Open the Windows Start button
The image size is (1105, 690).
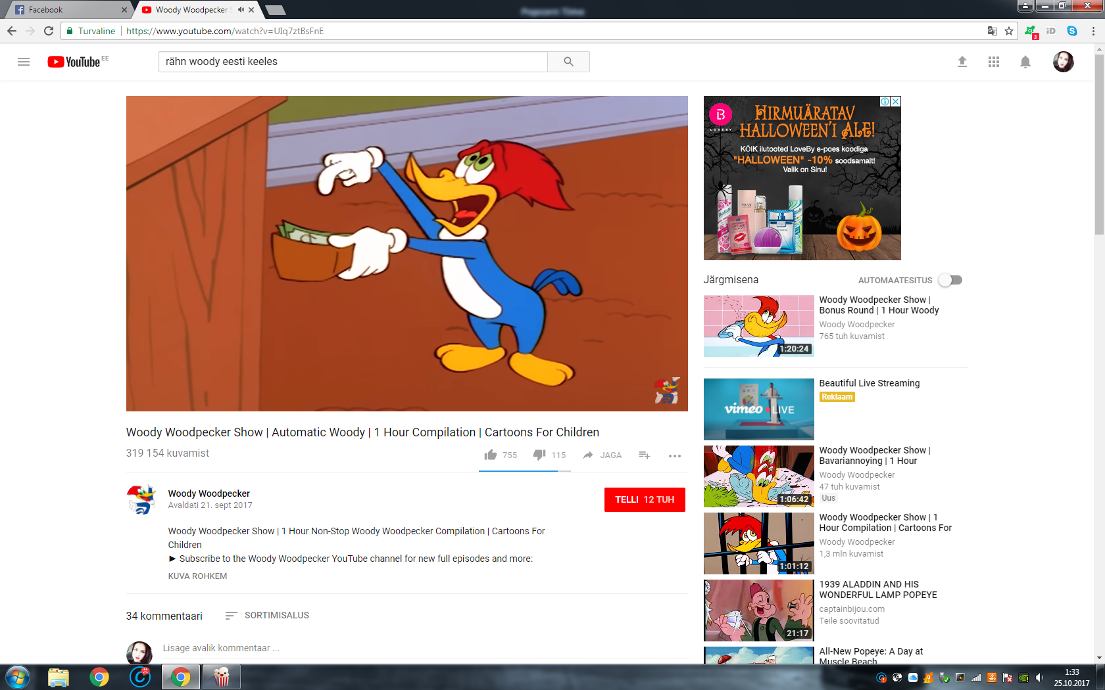tap(18, 677)
